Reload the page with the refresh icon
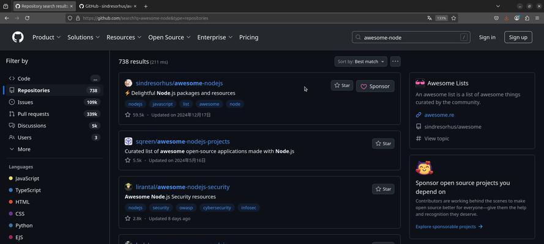Screen dimensions: 544x244 [27, 18]
